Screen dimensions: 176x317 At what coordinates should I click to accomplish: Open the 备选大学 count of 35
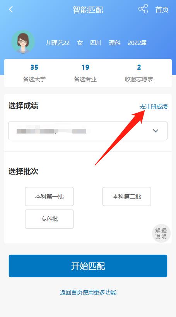[34, 73]
